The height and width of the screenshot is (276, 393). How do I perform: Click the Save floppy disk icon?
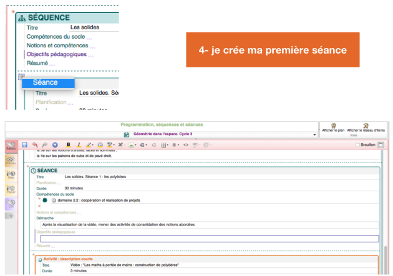tap(24, 145)
